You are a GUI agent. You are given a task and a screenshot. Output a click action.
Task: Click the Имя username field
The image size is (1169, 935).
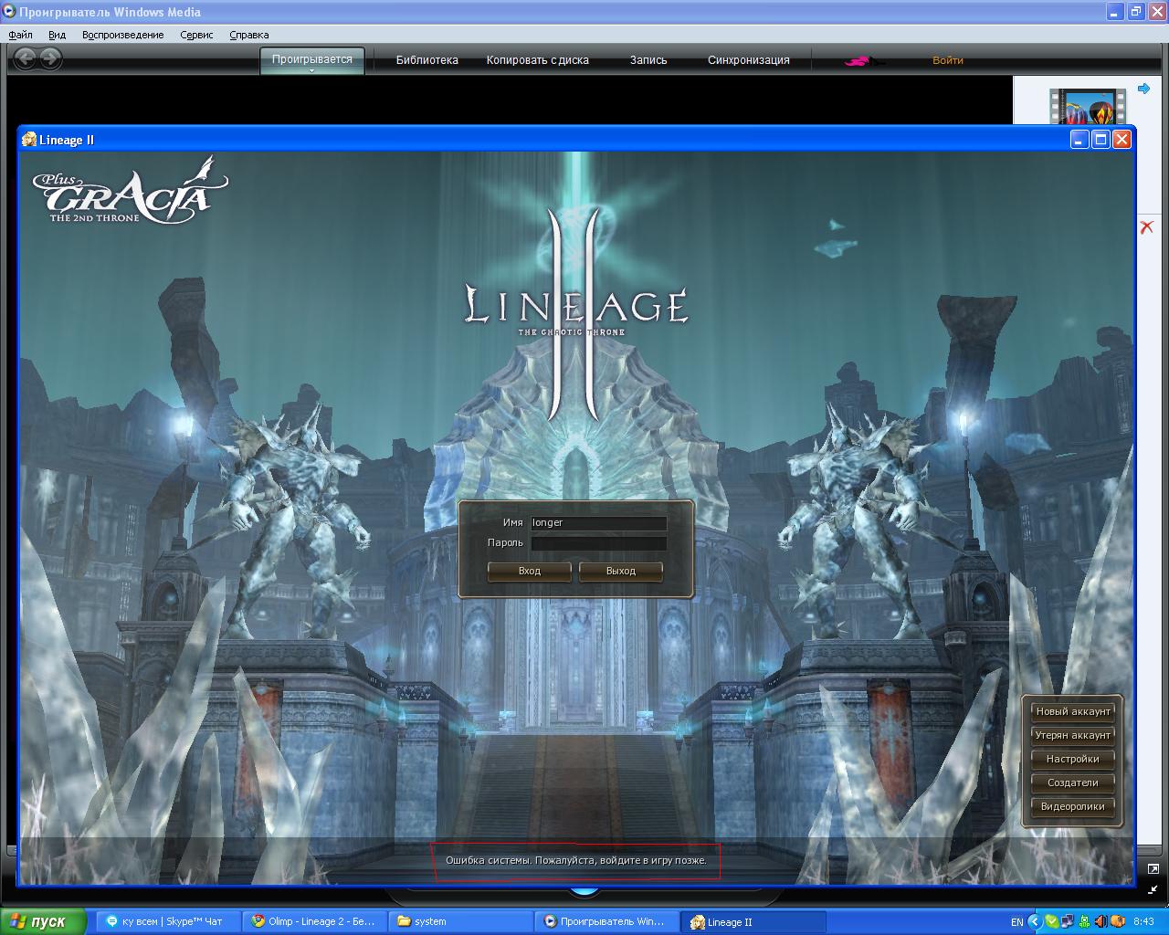[598, 523]
